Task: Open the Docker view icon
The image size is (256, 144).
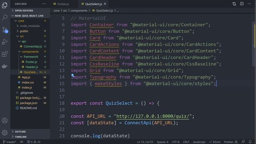Action: coord(4,66)
